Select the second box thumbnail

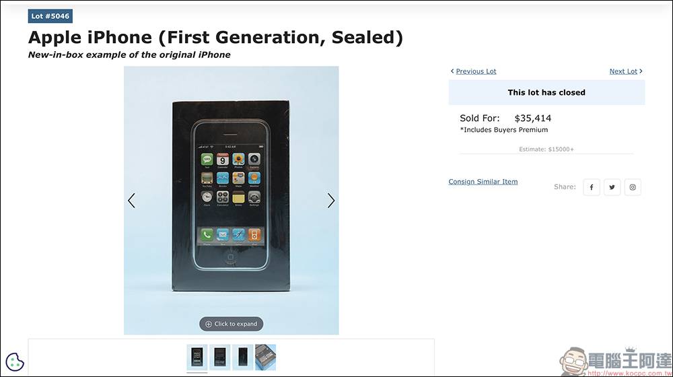click(220, 357)
